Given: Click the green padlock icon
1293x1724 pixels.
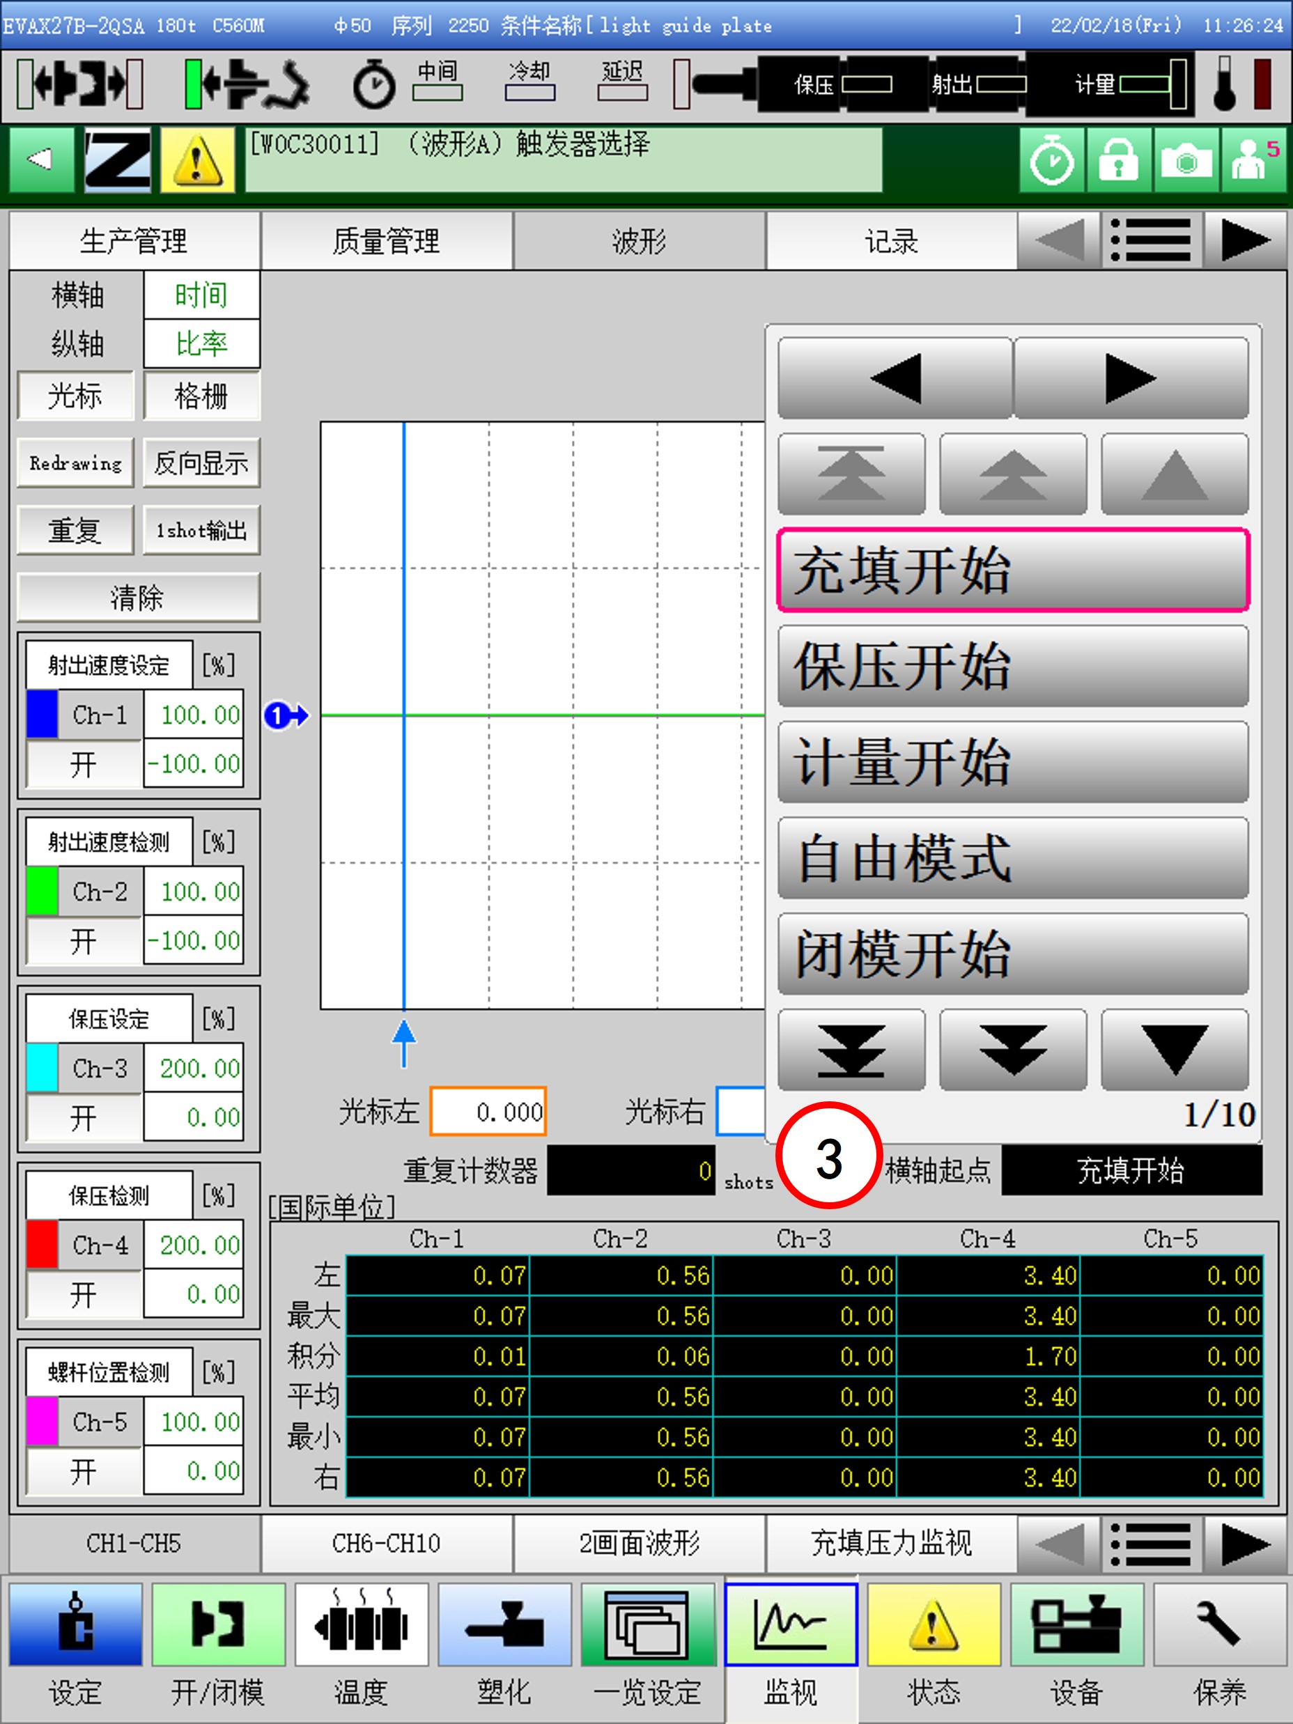Looking at the screenshot, I should click(x=1118, y=160).
